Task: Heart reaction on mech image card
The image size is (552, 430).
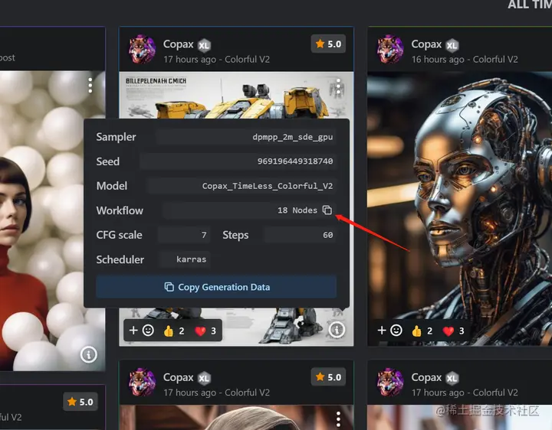Action: tap(205, 331)
